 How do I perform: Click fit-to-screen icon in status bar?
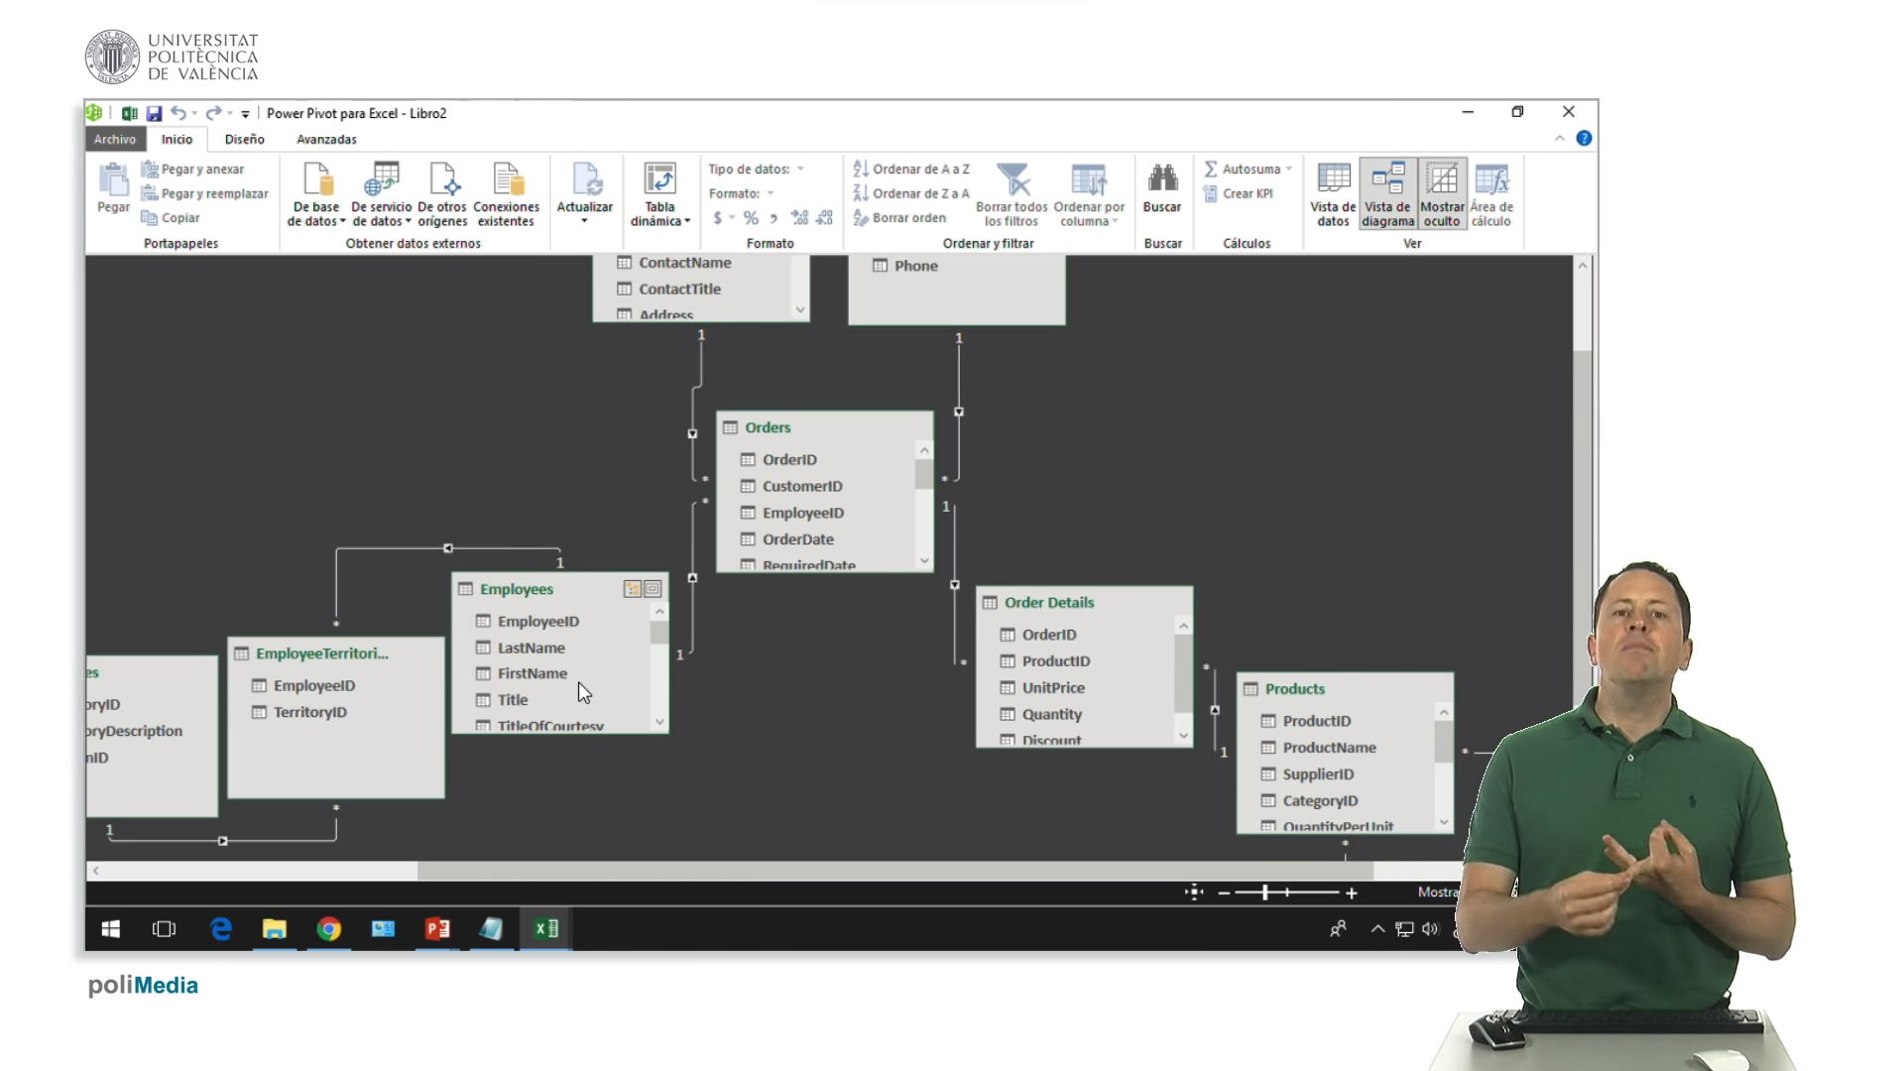coord(1194,892)
